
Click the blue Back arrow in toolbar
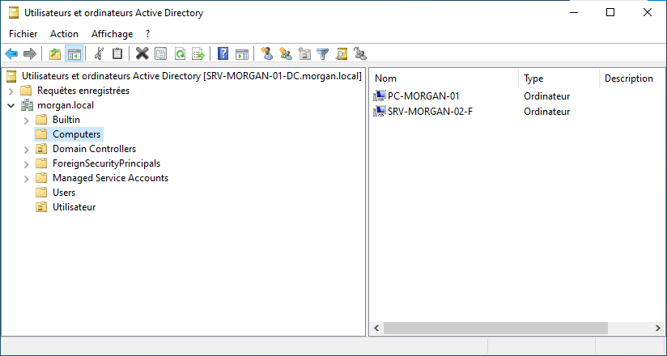click(11, 54)
